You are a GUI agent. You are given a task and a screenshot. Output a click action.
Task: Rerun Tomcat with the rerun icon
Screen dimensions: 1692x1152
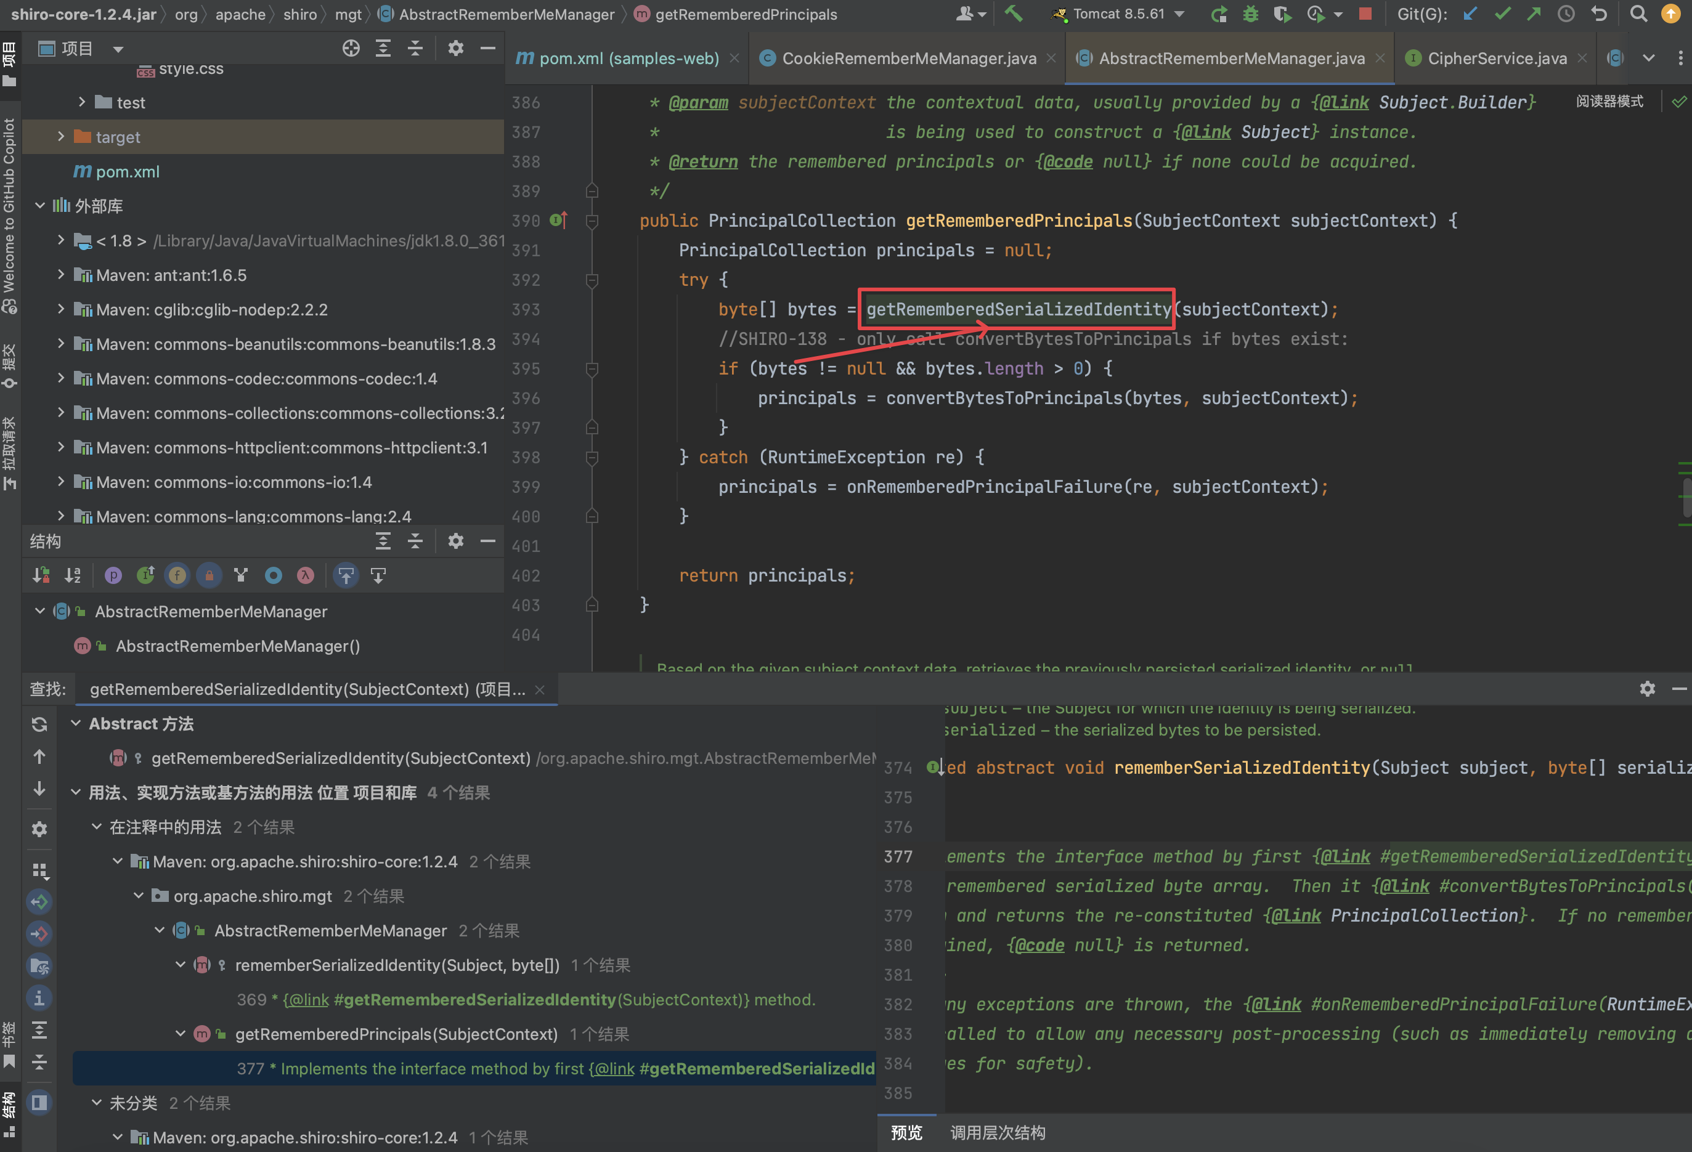(1219, 14)
